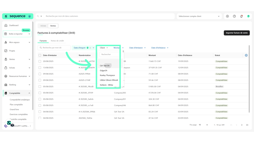Viewport: 254px width, 143px height.
Task: Check invoice row # 202585_5a0cb
Action: pos(40,99)
